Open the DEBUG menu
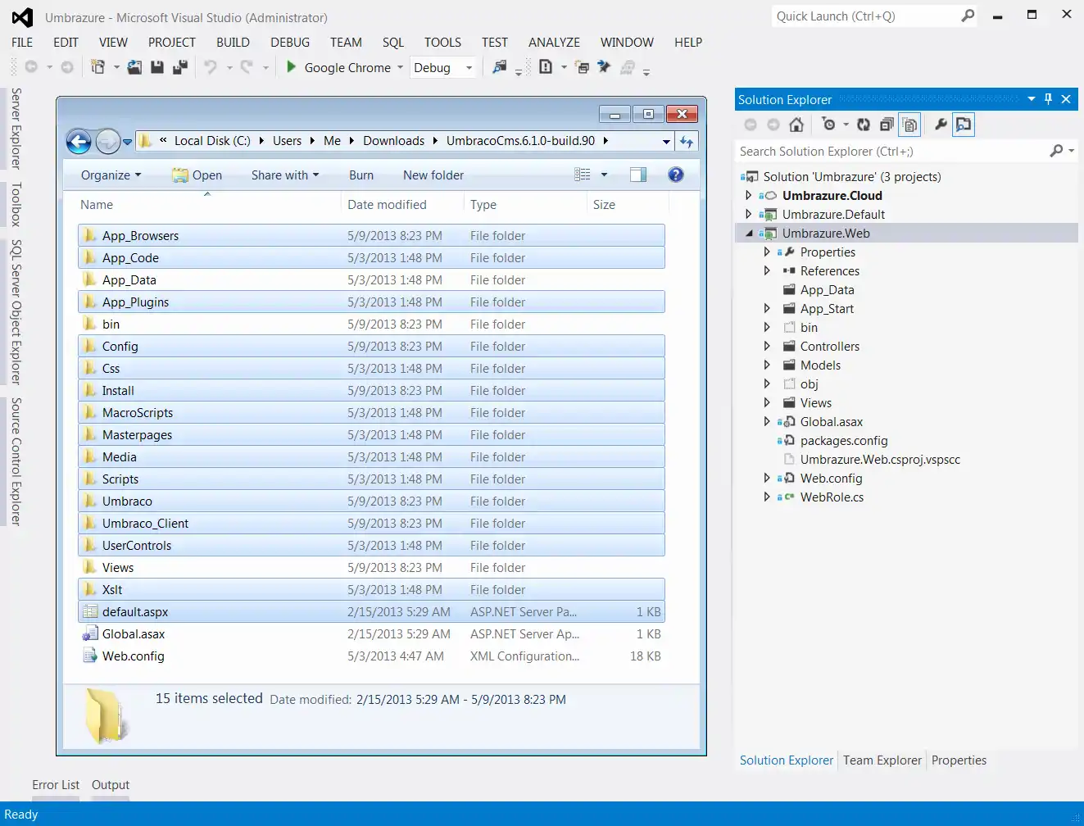Image resolution: width=1084 pixels, height=826 pixels. (x=290, y=43)
